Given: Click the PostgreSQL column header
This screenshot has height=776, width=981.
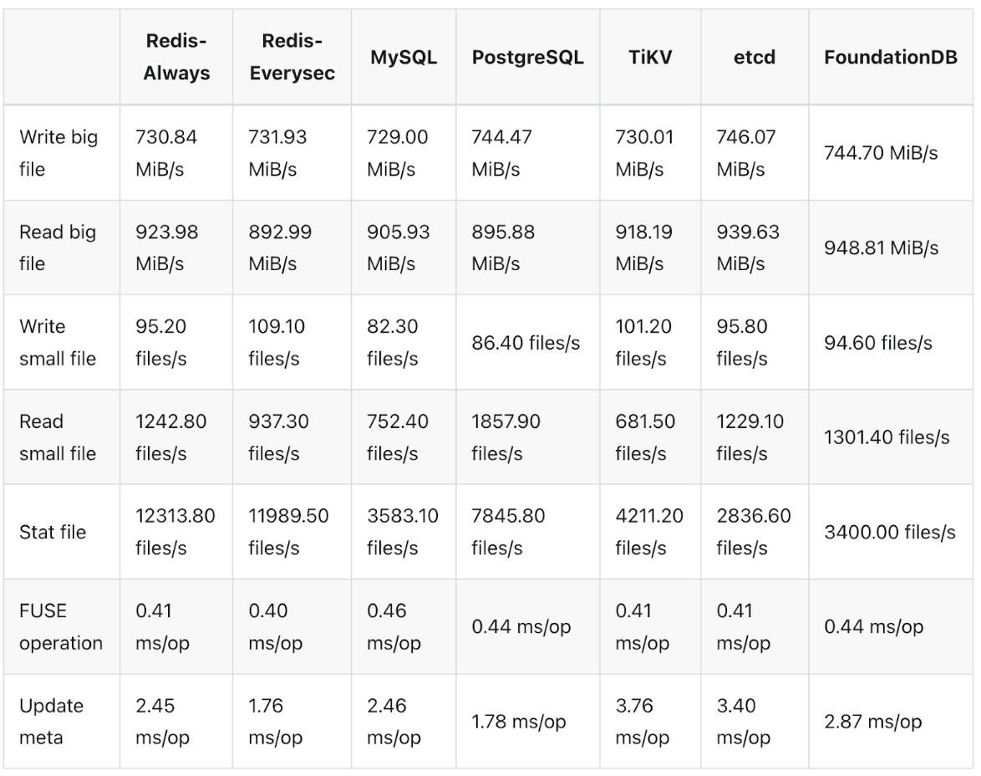Looking at the screenshot, I should pos(527,58).
